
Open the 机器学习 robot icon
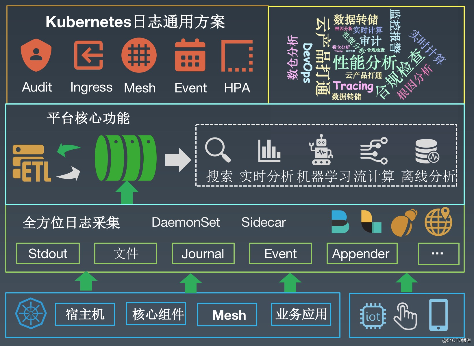(x=321, y=150)
